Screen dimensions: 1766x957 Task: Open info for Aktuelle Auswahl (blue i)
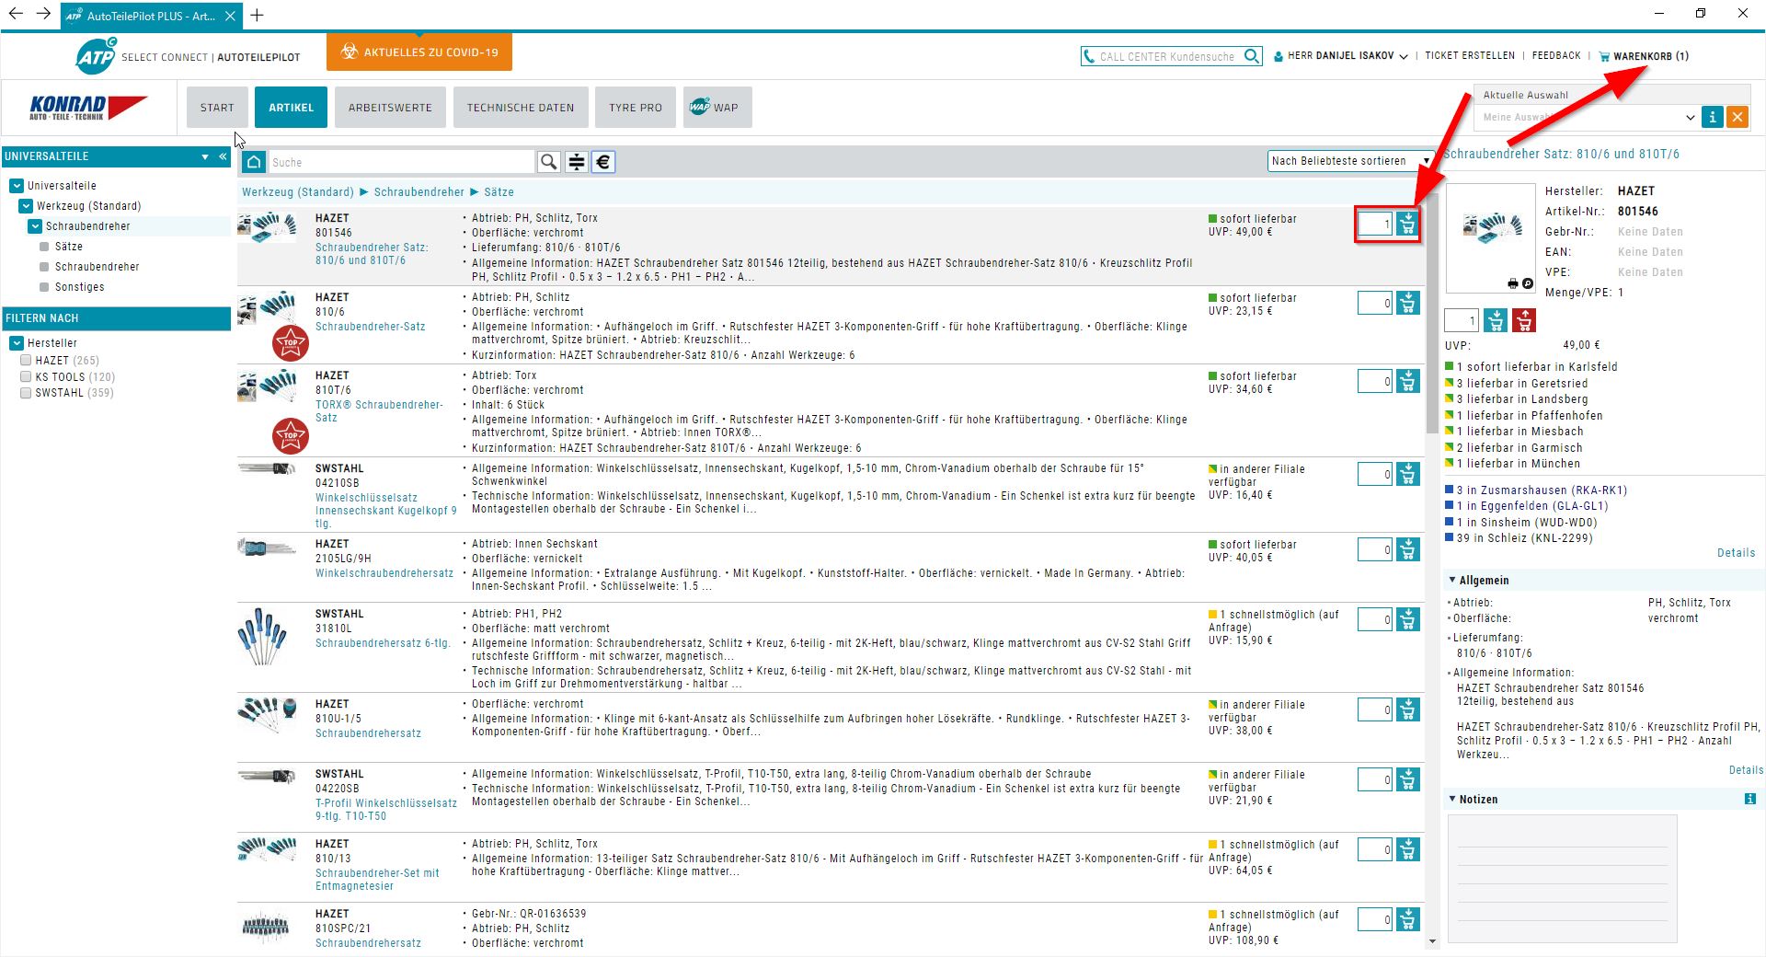click(x=1712, y=117)
